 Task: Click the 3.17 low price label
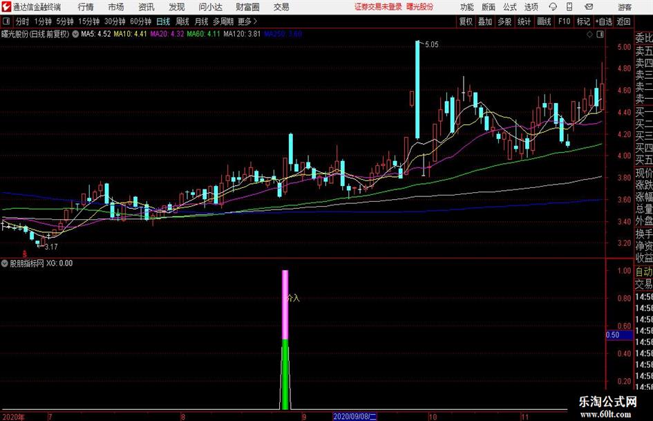pos(51,247)
